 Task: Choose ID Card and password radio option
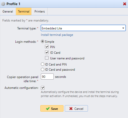point(42,69)
